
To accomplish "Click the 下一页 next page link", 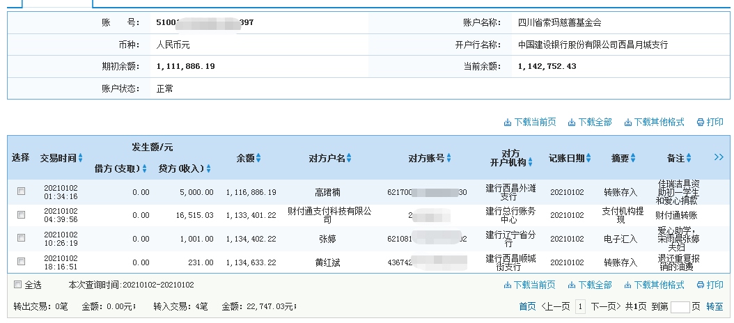I will 606,306.
